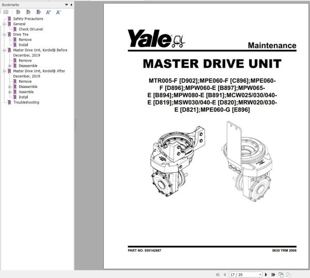This screenshot has height=278, width=310.
Task: Open Install under Drive Tire
Action: [x=23, y=45]
